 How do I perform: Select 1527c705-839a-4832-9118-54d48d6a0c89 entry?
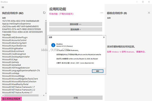point(21,21)
